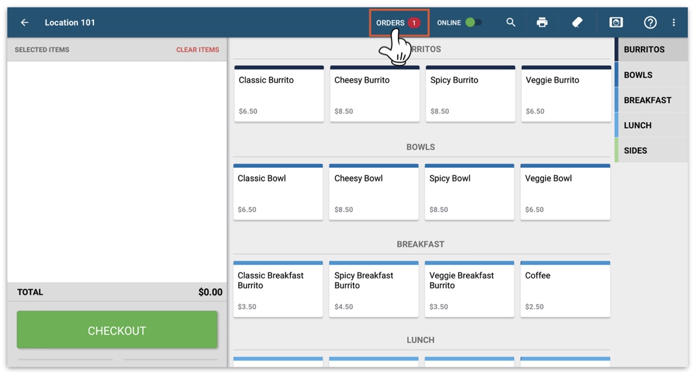Open the cash drawer icon
695x377 pixels.
616,22
